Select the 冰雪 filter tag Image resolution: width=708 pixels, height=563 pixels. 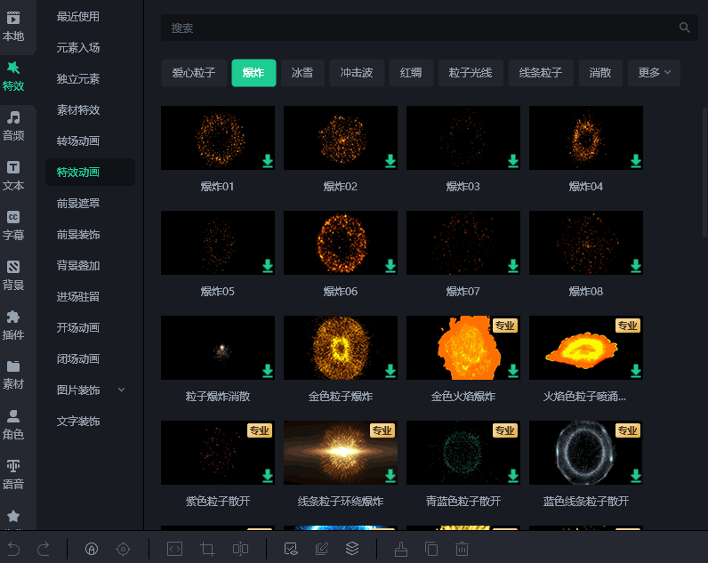click(x=302, y=73)
